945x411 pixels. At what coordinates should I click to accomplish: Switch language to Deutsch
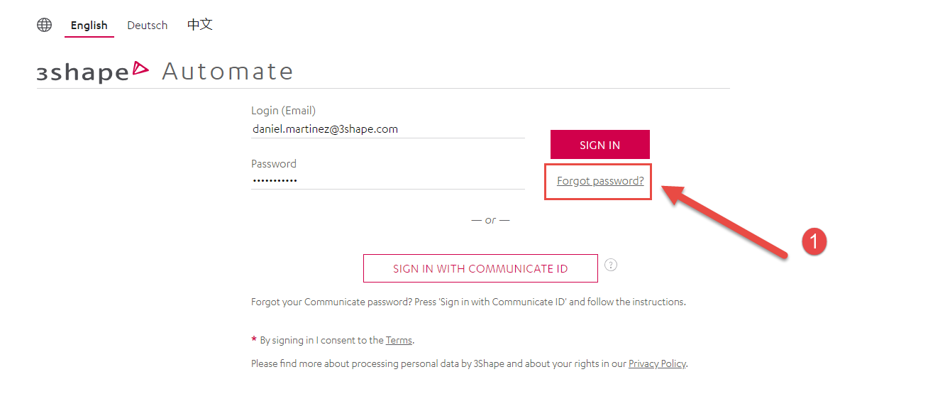pyautogui.click(x=147, y=26)
